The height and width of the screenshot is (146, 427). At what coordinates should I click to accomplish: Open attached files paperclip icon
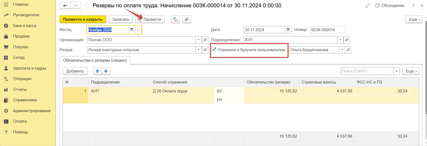tap(186, 19)
